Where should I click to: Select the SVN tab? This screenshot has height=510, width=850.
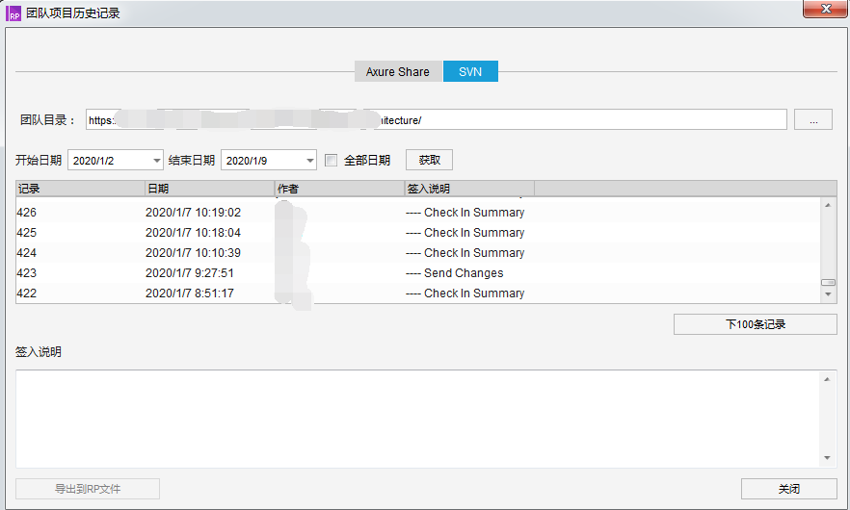coord(470,72)
